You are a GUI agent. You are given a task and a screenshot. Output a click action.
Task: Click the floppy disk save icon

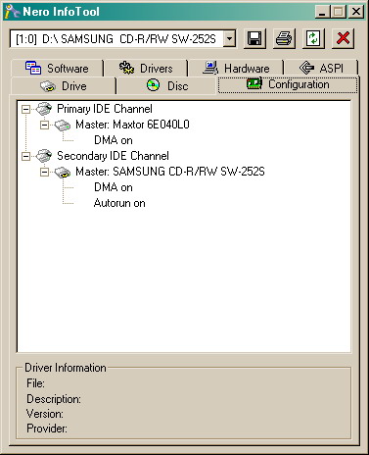[x=254, y=38]
